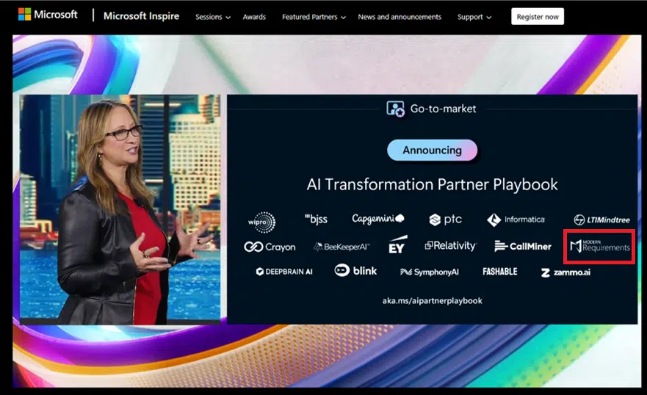
Task: Click the EY logo
Action: click(x=397, y=246)
